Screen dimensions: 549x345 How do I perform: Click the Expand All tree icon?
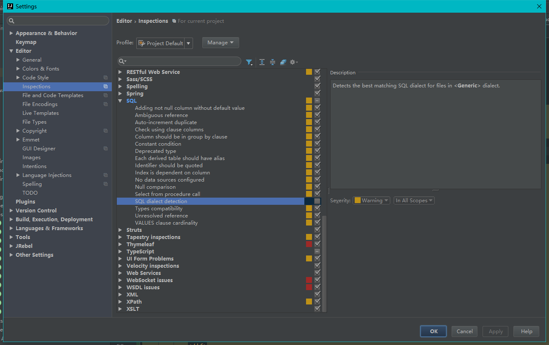262,62
